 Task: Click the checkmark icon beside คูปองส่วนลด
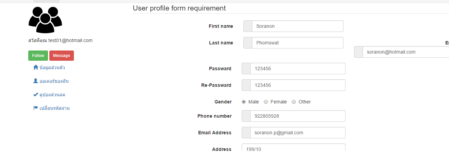tap(36, 95)
